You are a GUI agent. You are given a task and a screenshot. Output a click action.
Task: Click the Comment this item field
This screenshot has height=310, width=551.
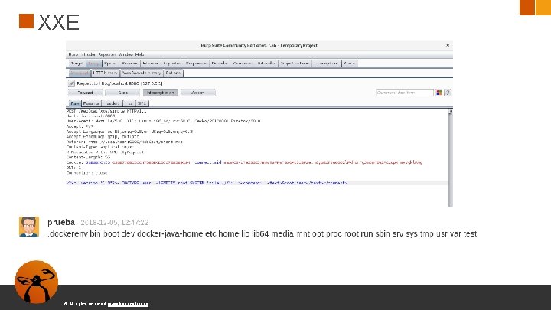(x=405, y=93)
